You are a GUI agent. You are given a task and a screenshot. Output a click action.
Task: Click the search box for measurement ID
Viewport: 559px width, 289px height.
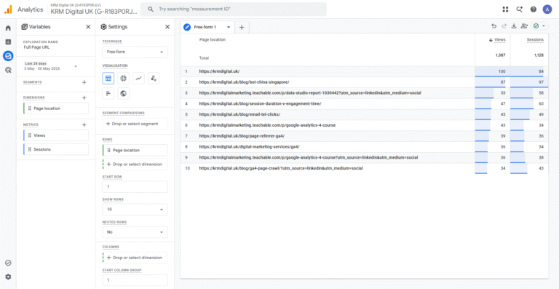[234, 9]
